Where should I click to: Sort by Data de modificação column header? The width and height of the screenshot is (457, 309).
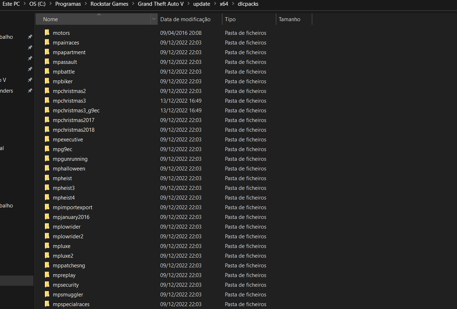pyautogui.click(x=190, y=19)
